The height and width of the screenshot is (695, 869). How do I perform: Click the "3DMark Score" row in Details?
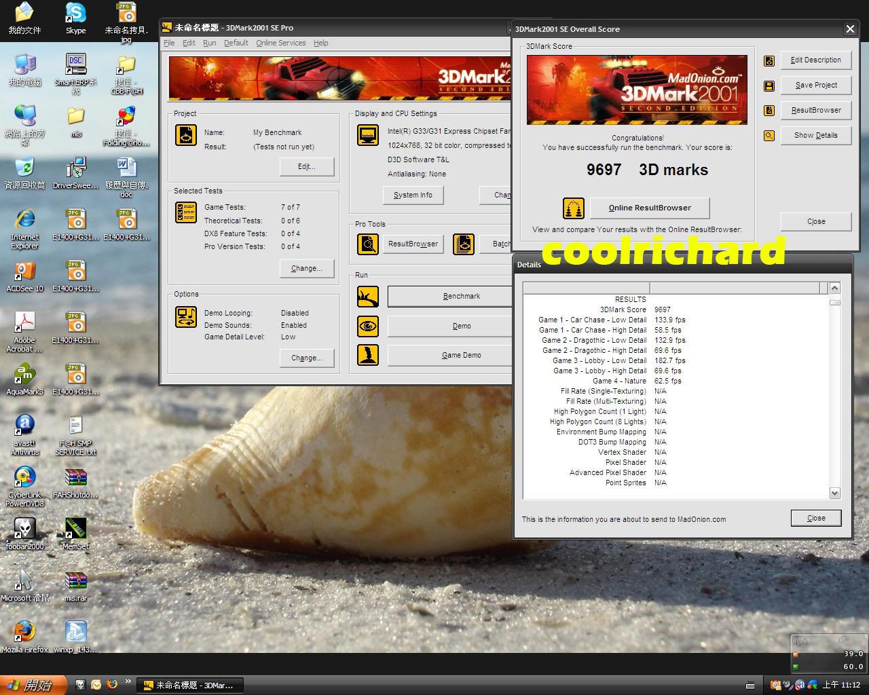(676, 310)
